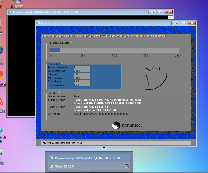This screenshot has height=173, width=208.
Task: Click Target Partition Type:7 [NTFS], 61436 MB text
Action: 91,107
